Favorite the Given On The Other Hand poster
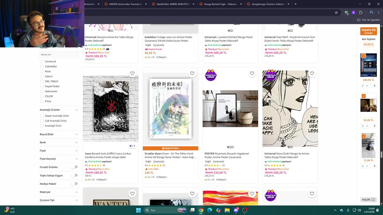 [x=192, y=73]
